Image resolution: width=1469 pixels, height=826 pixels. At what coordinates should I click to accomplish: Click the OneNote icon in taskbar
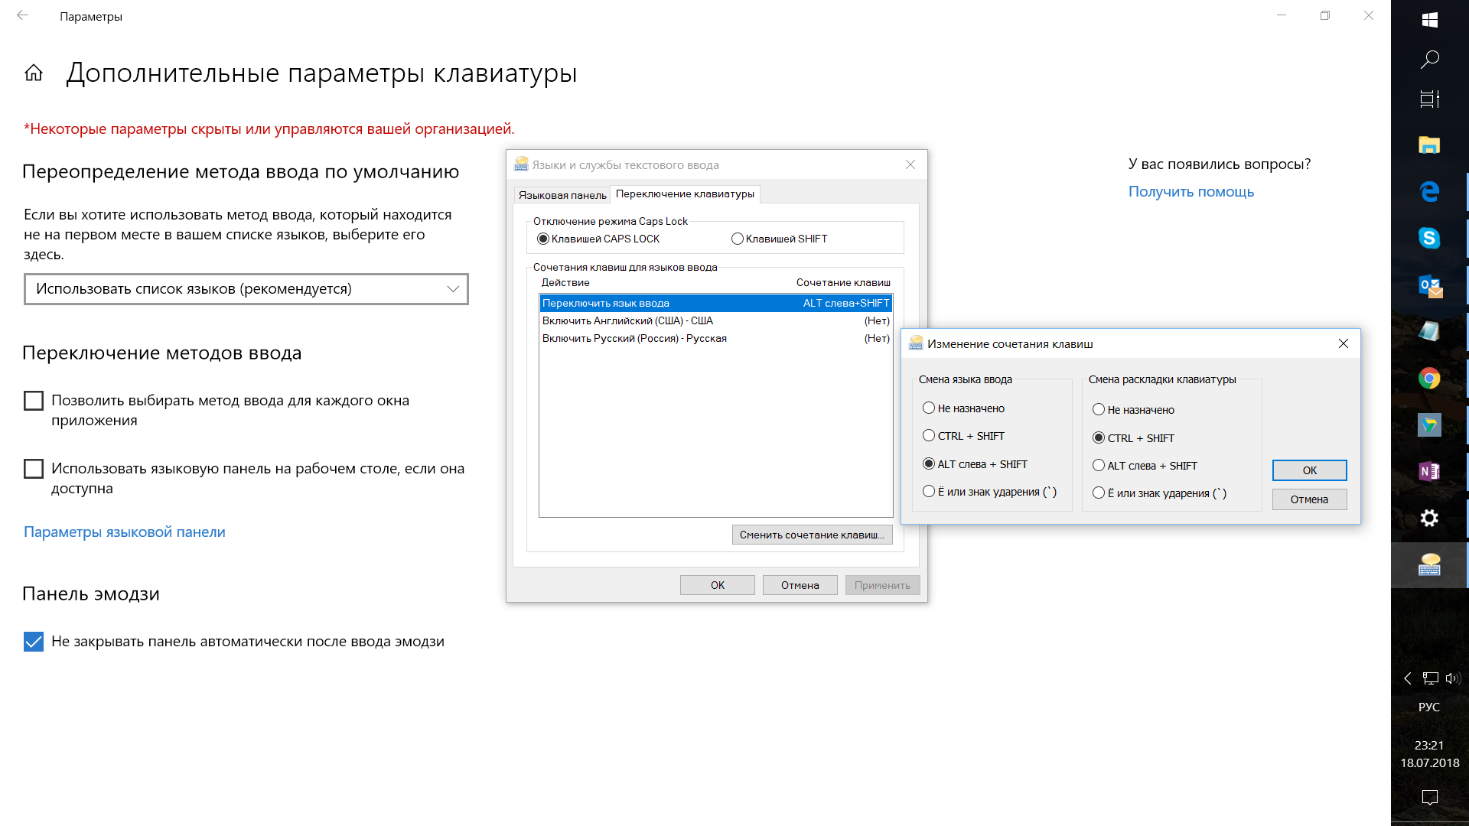click(1430, 470)
